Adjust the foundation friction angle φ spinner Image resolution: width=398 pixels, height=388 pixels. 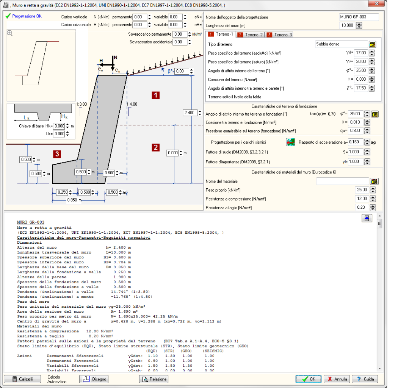pyautogui.click(x=367, y=114)
